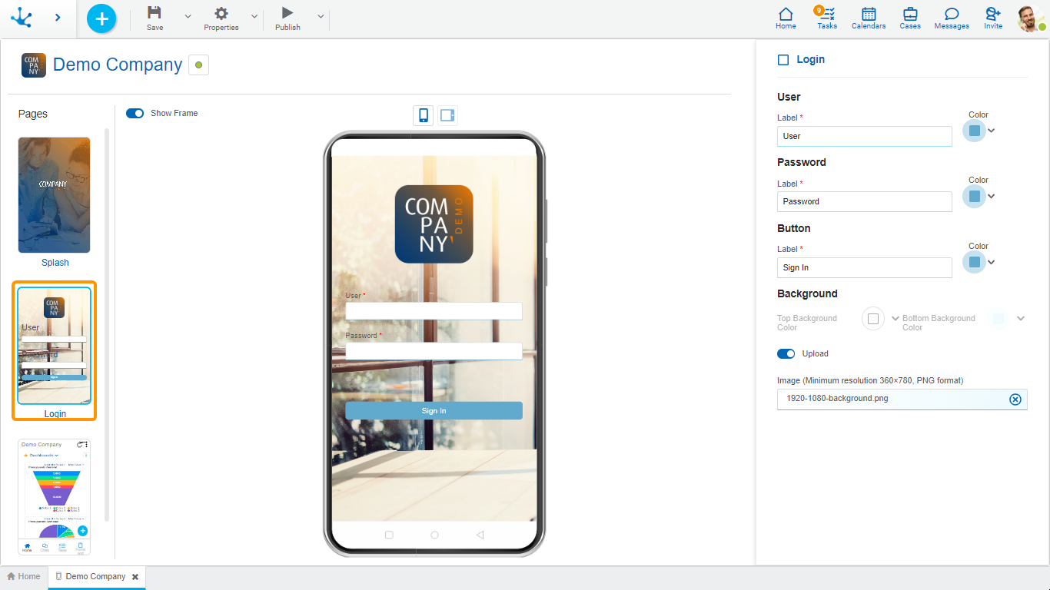Click the green status indicator button
The image size is (1050, 590).
point(198,65)
